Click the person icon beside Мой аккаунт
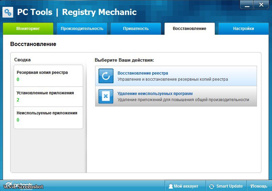 click(x=170, y=187)
